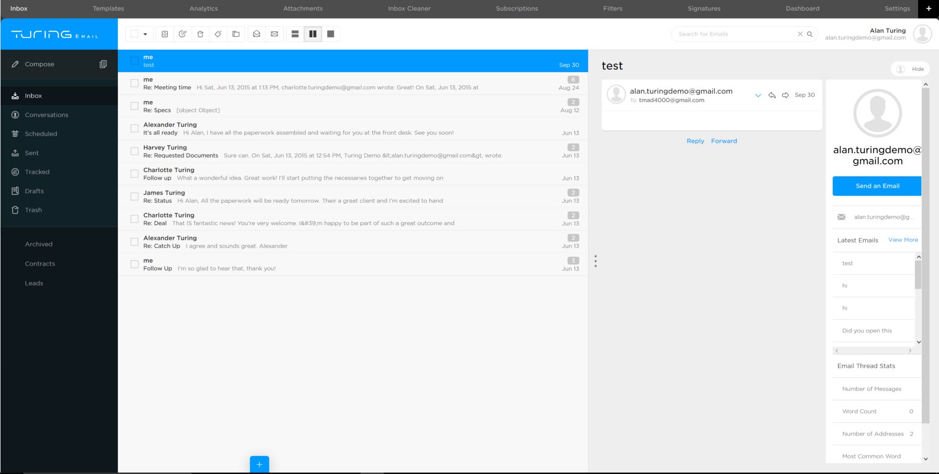Click Alan Turing profile avatar top right
The width and height of the screenshot is (939, 474).
(x=922, y=34)
